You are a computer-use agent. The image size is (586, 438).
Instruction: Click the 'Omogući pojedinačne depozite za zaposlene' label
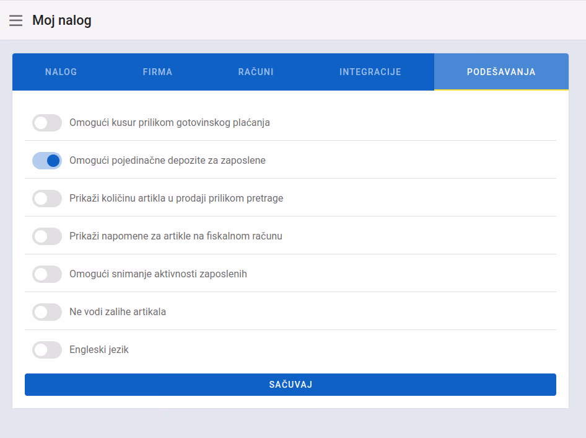(x=167, y=161)
